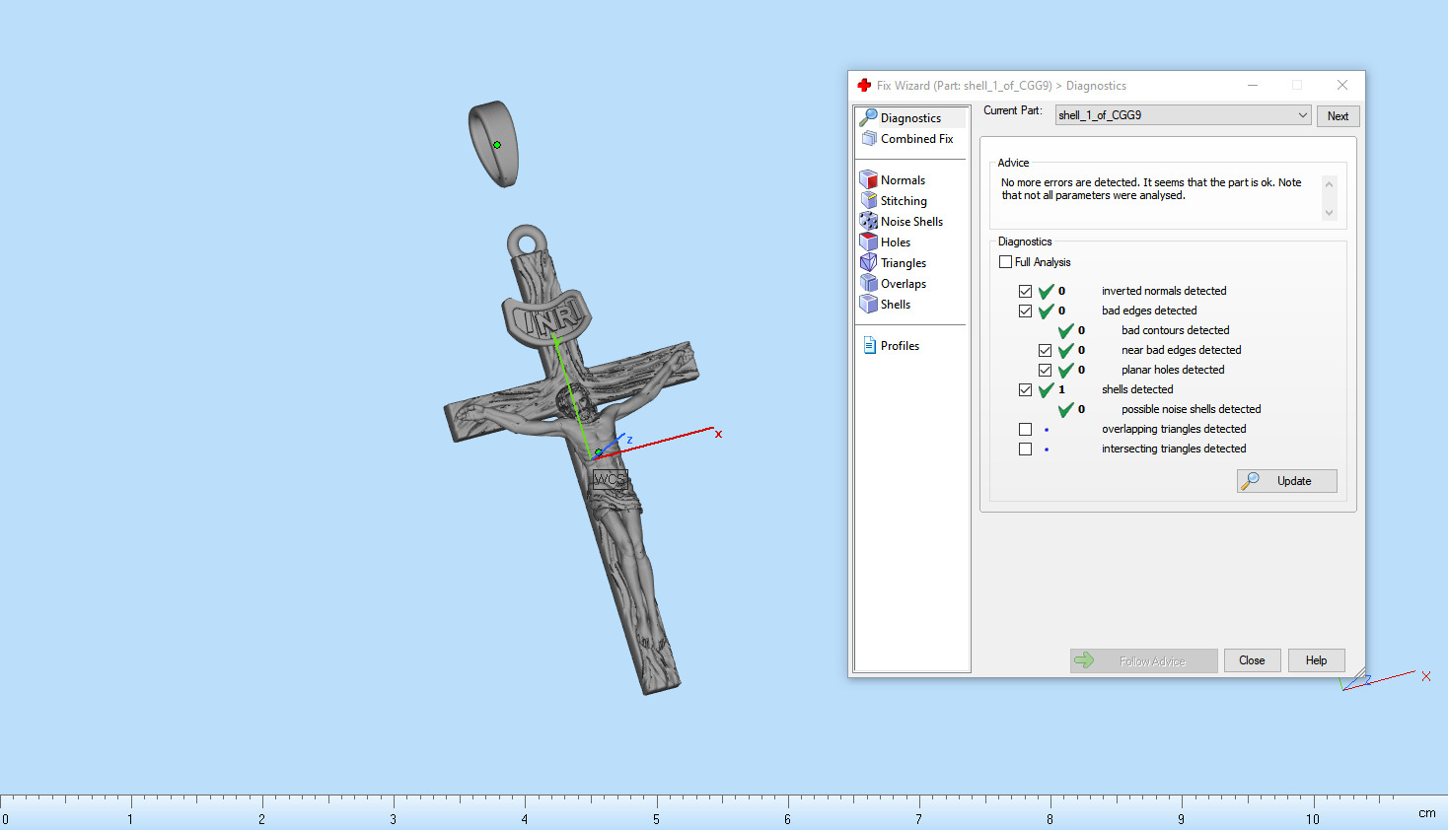Screen dimensions: 1448x830
Task: Uncheck planar holes detected checkbox
Action: [x=1046, y=370]
